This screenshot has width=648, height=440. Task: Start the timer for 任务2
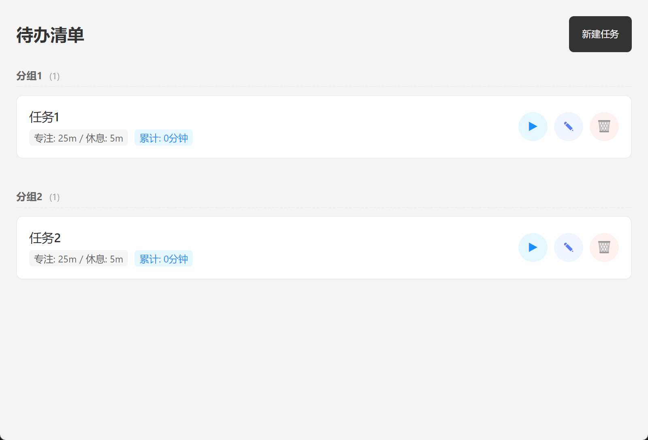[x=533, y=247]
